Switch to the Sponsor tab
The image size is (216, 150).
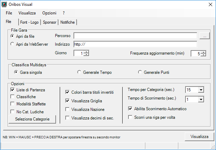coord(49,22)
